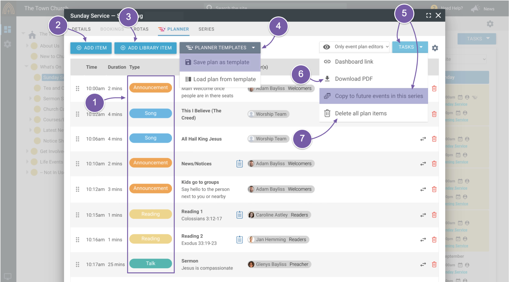The image size is (509, 282).
Task: Open planner settings gear icon
Action: pos(435,48)
